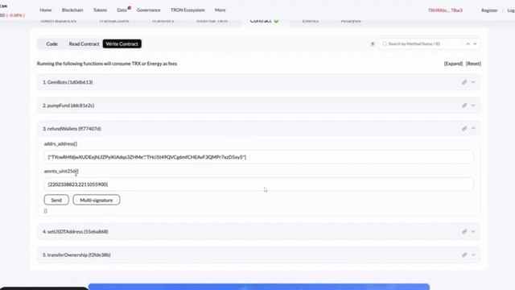
Task: Copy link for transferOwnership function
Action: 464,255
